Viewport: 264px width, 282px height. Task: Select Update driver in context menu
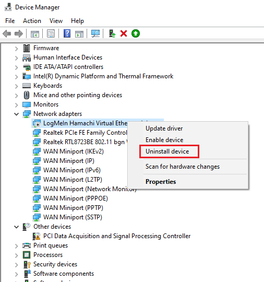[164, 128]
